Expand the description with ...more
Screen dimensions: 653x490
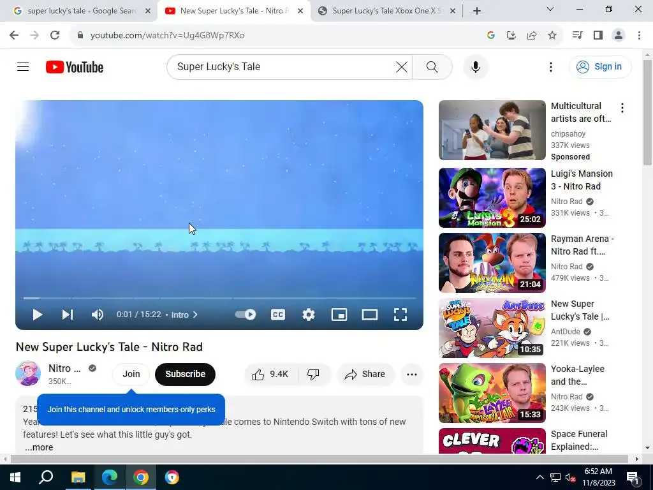tap(39, 447)
